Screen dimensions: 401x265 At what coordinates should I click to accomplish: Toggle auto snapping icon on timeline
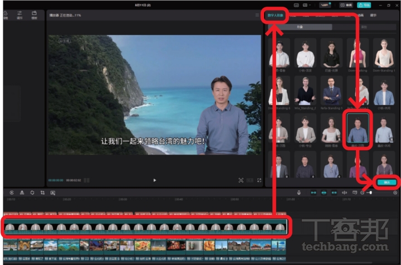324,192
